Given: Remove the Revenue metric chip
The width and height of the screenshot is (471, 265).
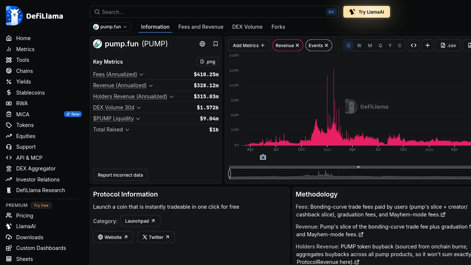Looking at the screenshot, I should 297,46.
